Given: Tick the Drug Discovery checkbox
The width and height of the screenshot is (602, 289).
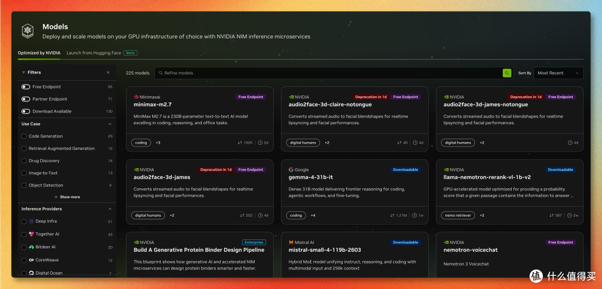Looking at the screenshot, I should 24,160.
